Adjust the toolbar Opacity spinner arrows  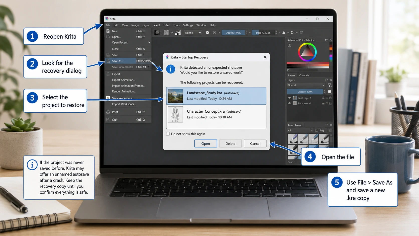[246, 33]
